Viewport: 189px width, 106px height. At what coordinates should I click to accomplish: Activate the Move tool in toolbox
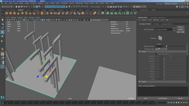(2, 32)
